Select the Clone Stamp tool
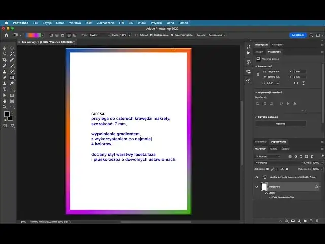325x244 pixels. [5, 72]
